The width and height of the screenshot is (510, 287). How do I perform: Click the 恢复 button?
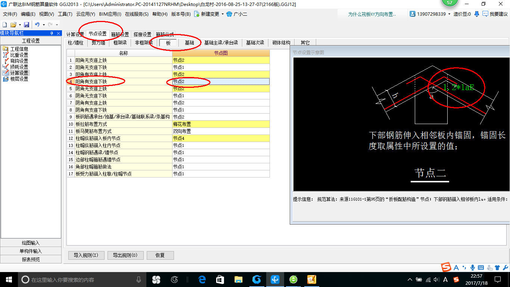[160, 255]
